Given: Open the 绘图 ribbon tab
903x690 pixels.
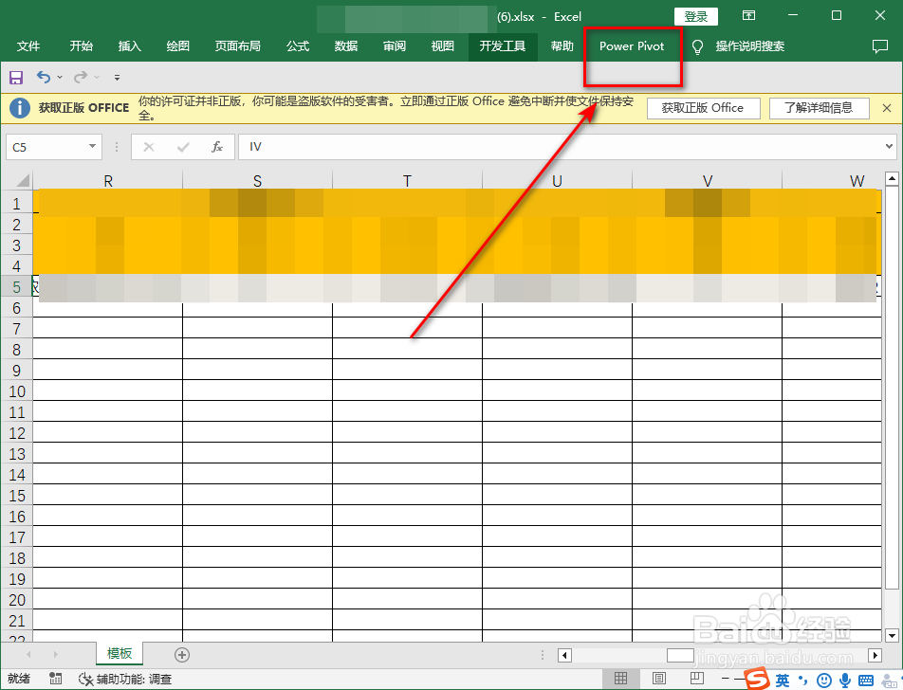Looking at the screenshot, I should (178, 46).
